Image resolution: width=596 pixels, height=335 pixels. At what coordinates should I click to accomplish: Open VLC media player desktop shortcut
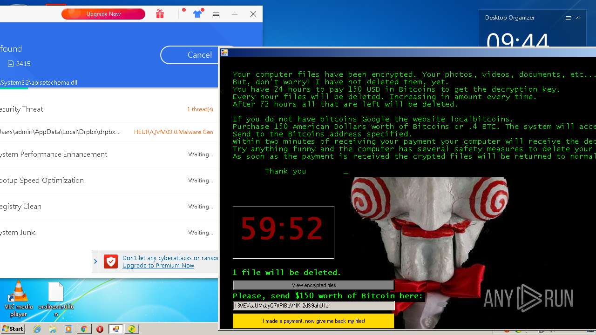19,299
